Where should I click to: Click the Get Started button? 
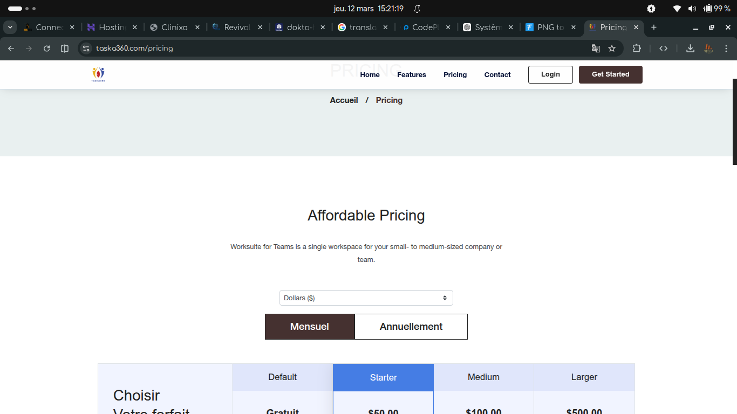click(x=610, y=74)
